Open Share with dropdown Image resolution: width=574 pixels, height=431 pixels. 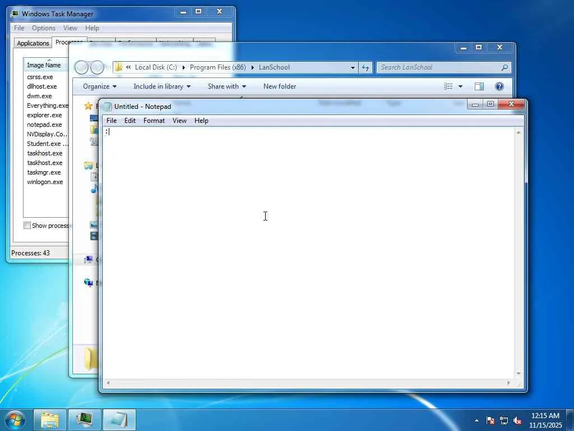(x=226, y=86)
